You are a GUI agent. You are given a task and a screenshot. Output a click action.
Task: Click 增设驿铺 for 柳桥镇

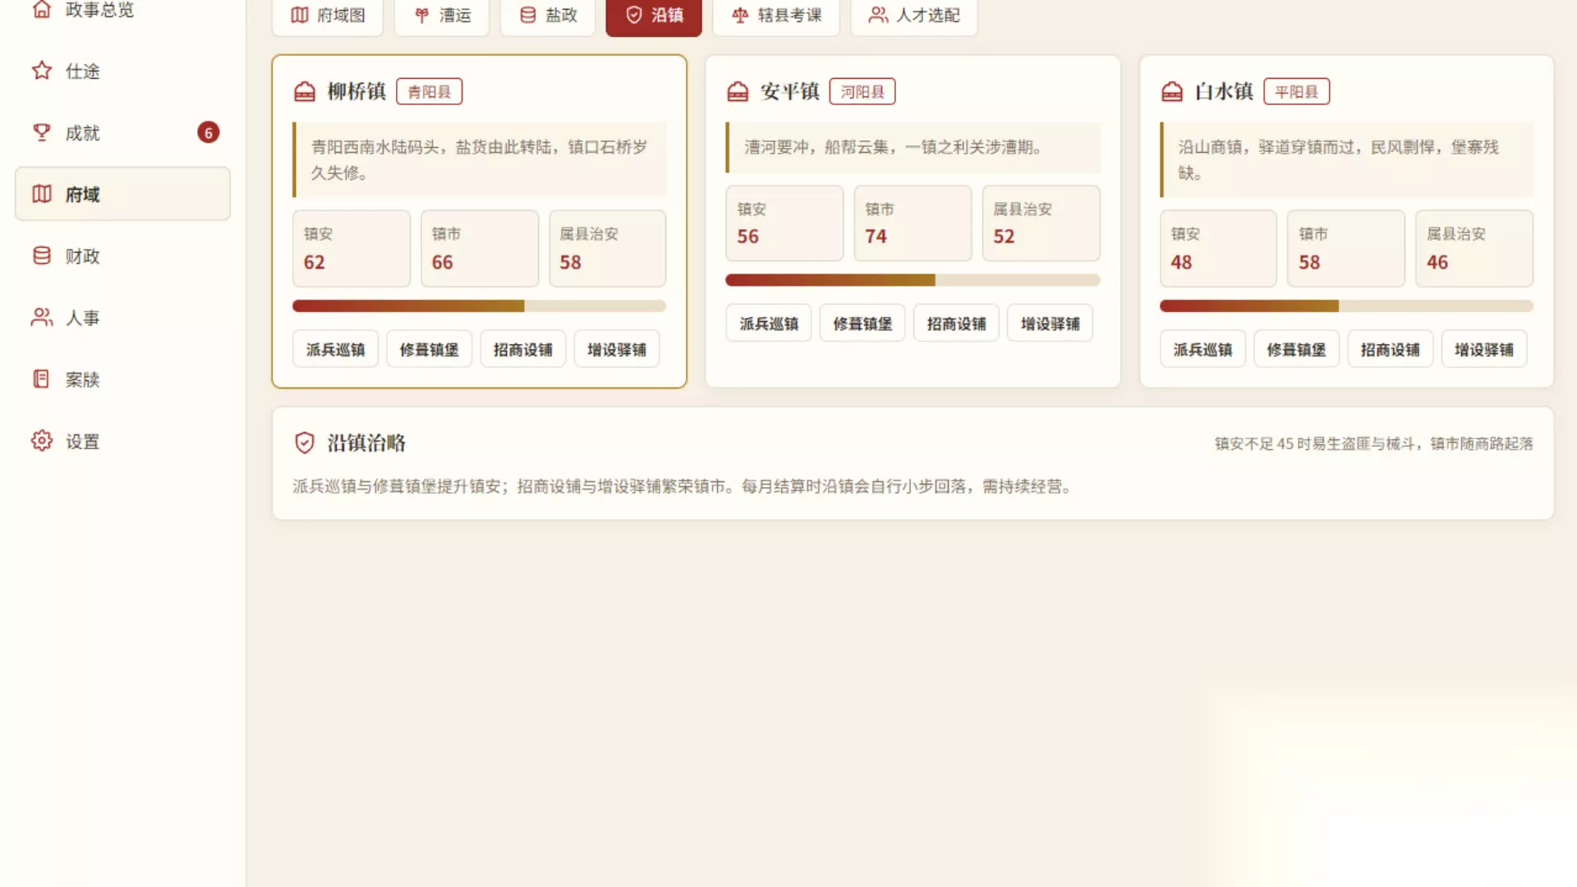[x=617, y=349]
